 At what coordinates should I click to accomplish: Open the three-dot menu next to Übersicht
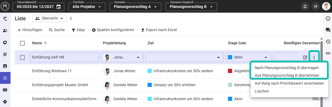tap(71, 18)
